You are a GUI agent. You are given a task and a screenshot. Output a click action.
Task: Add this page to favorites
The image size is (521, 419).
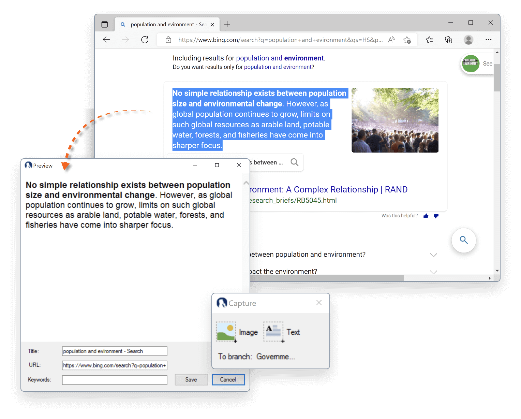[x=407, y=40]
